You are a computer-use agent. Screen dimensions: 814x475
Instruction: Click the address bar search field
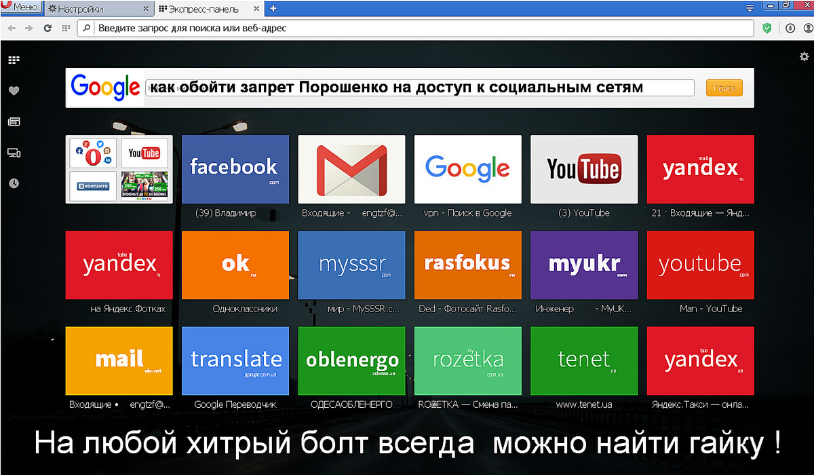(x=416, y=28)
